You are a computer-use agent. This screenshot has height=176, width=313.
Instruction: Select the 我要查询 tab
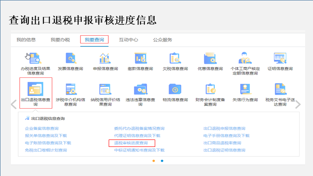[94, 40]
